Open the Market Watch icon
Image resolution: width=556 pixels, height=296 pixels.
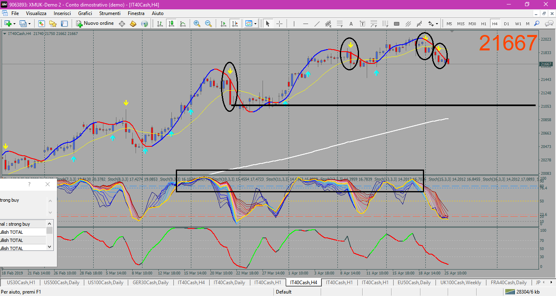(42, 24)
